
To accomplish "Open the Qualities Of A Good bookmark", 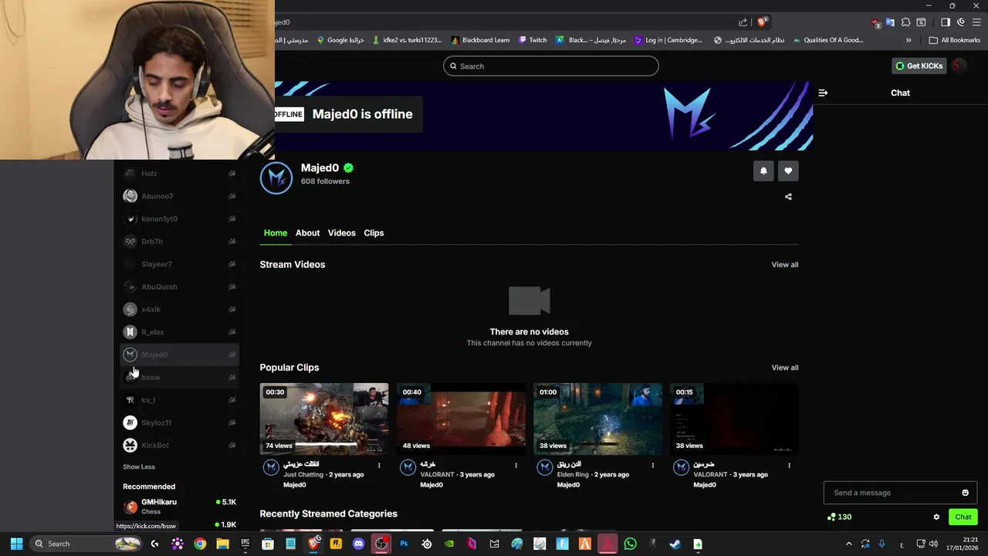I will coord(828,40).
